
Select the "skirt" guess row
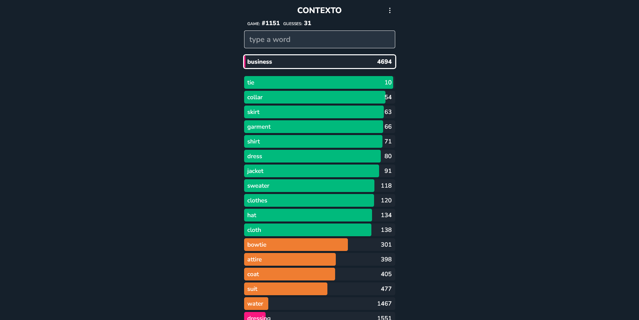pos(319,112)
